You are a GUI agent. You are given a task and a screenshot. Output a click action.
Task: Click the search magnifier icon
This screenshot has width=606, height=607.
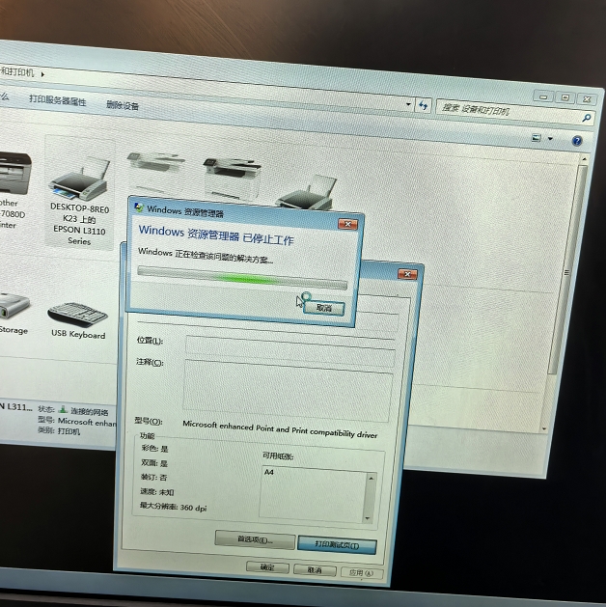[587, 118]
